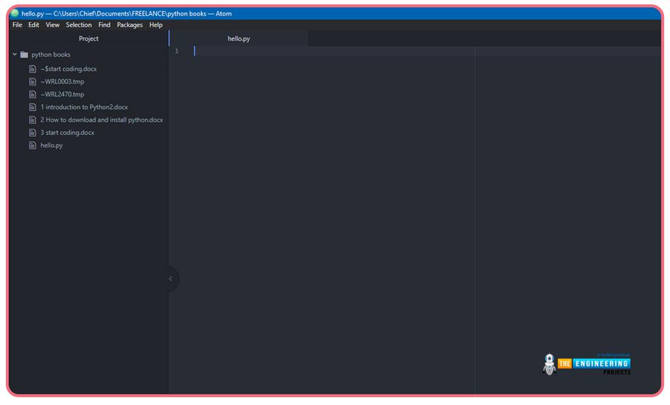Switch to the hello.py editor tab

pyautogui.click(x=239, y=39)
